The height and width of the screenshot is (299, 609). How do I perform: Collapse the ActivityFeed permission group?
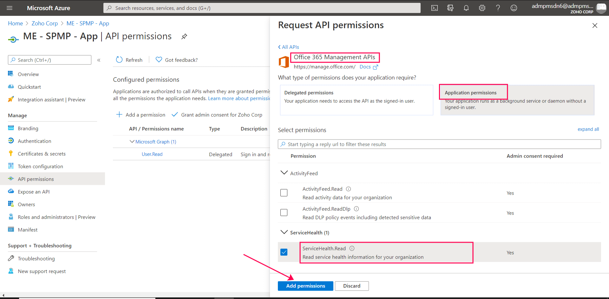point(284,173)
